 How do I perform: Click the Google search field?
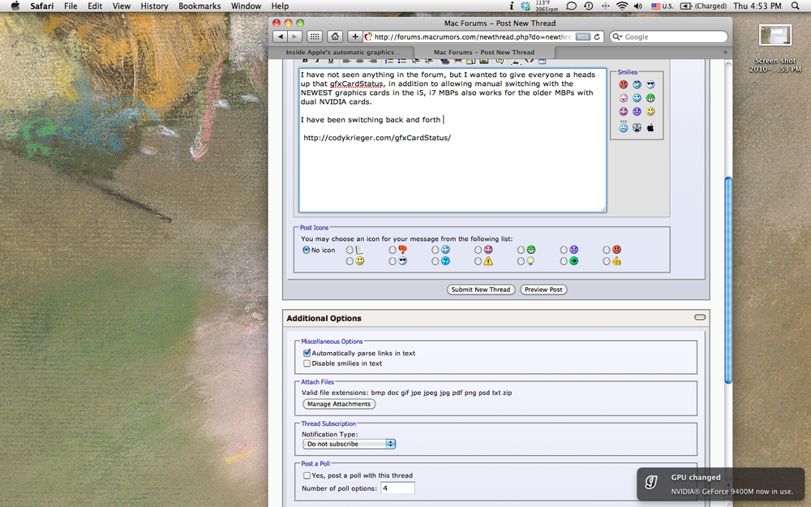pyautogui.click(x=669, y=37)
